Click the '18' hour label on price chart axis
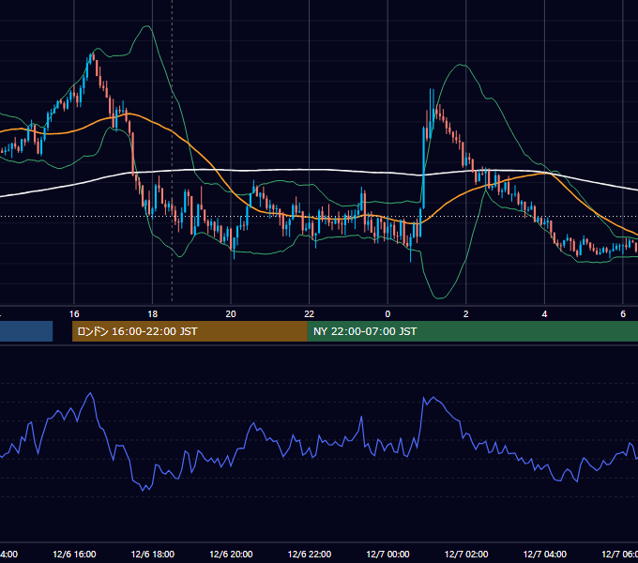 tap(152, 314)
